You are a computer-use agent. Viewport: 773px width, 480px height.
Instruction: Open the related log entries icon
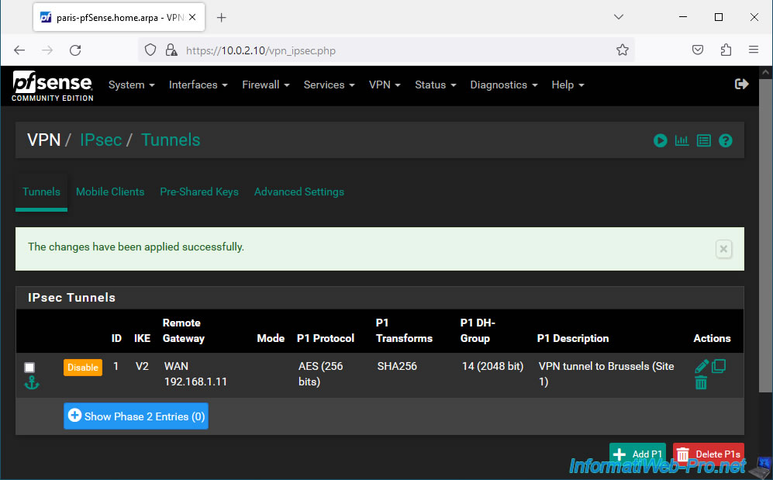[x=703, y=141]
